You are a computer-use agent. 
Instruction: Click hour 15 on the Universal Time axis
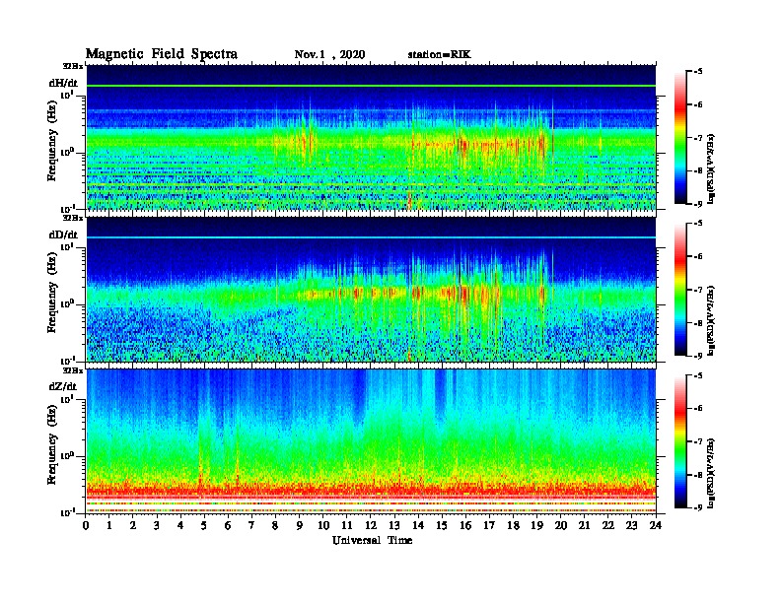click(442, 526)
